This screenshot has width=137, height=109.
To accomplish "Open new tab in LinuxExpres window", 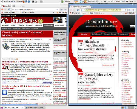I will click(x=24, y=6).
